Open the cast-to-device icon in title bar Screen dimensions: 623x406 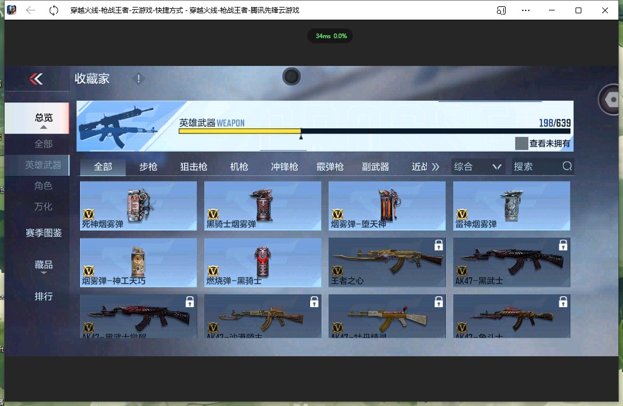click(x=501, y=10)
